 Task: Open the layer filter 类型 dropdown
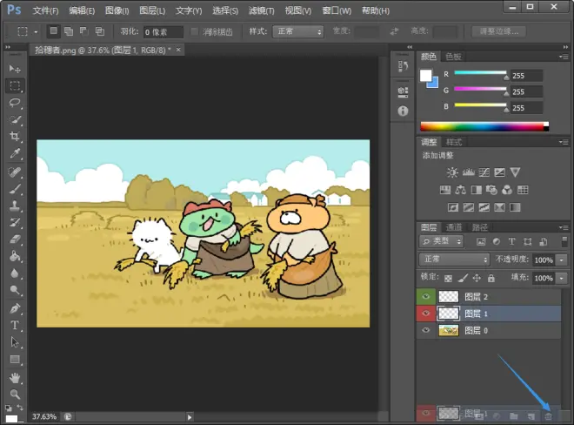pos(442,241)
